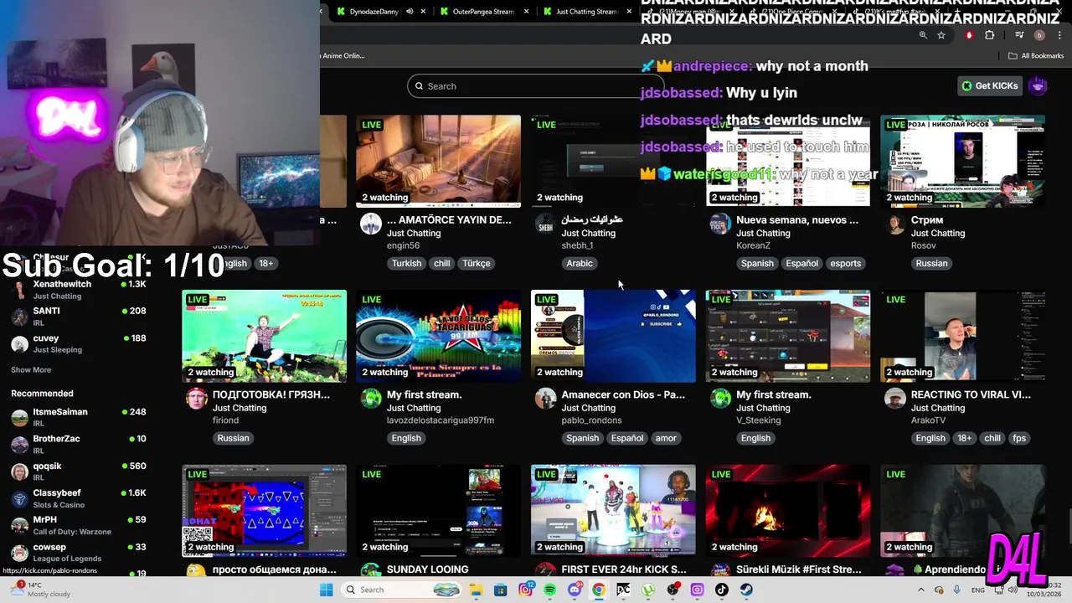The image size is (1072, 603).
Task: Select the Türkçe tag
Action: pos(477,263)
